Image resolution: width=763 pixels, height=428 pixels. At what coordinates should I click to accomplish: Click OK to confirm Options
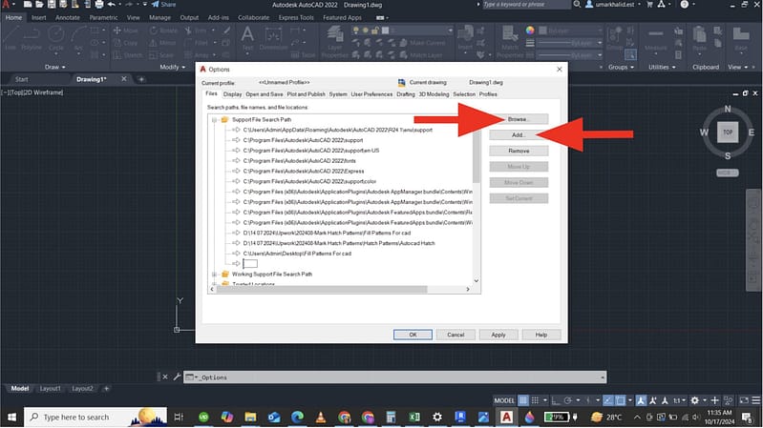point(413,335)
